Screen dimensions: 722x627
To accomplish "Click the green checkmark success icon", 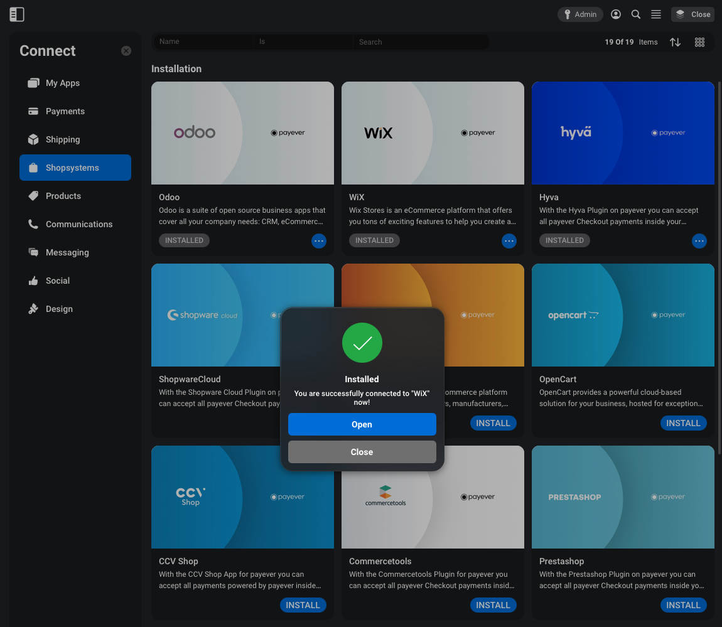I will tap(362, 343).
